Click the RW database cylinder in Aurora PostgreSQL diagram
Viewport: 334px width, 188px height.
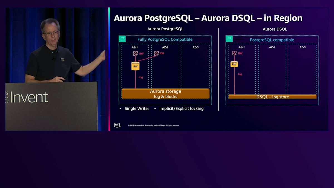tap(136, 66)
